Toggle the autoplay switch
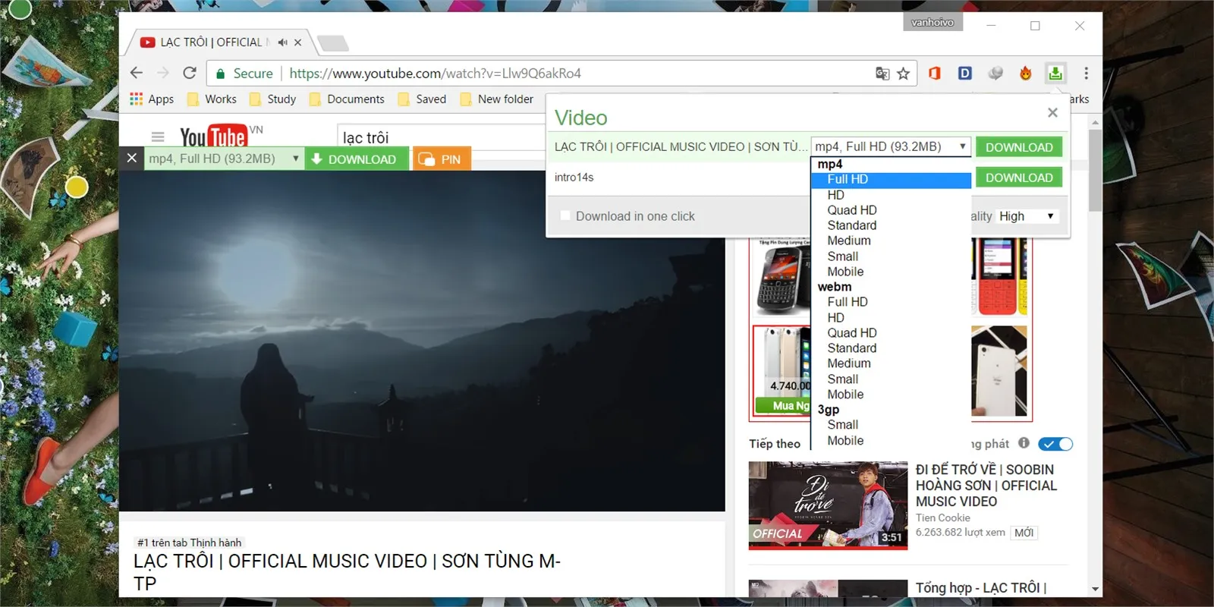The width and height of the screenshot is (1214, 607). coord(1055,444)
